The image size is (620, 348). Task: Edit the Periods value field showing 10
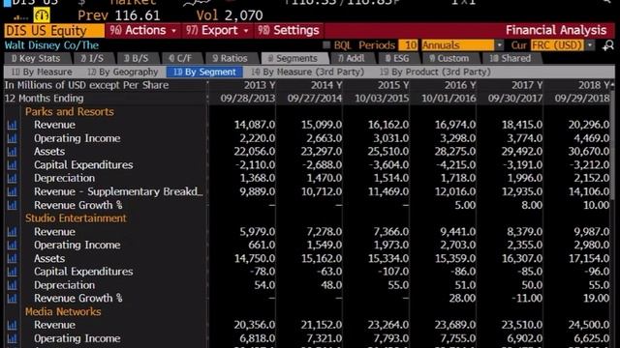[409, 45]
